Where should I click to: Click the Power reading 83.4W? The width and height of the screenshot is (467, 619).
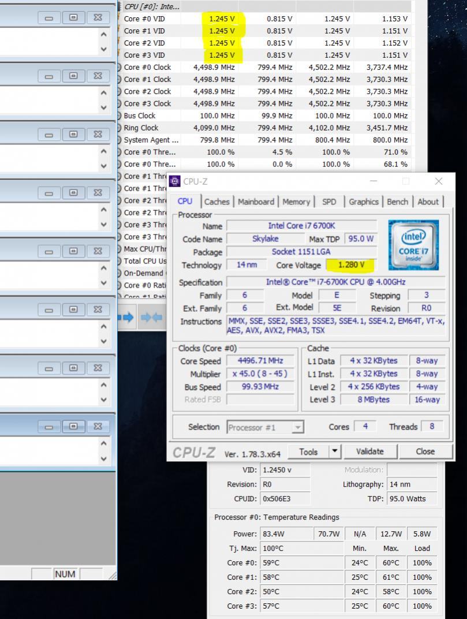point(285,534)
